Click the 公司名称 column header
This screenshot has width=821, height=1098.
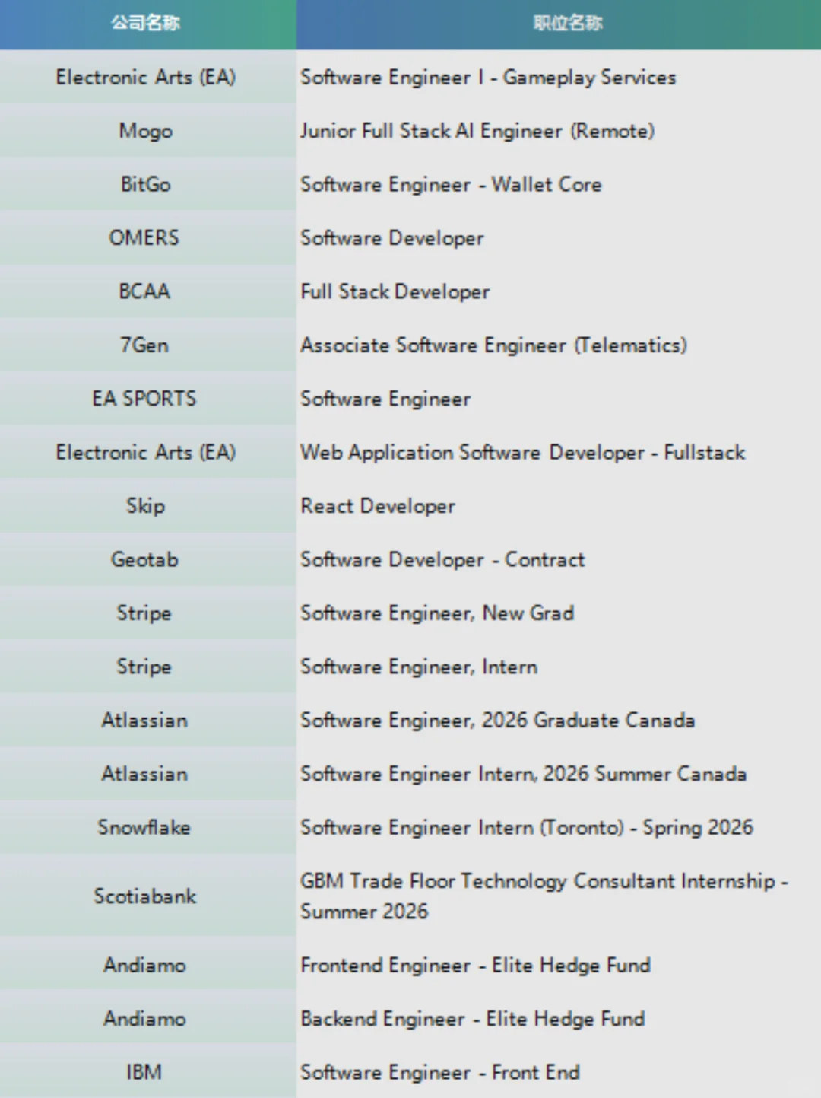[146, 24]
